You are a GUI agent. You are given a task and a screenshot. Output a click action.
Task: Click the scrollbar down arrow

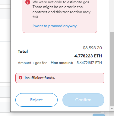[112, 109]
